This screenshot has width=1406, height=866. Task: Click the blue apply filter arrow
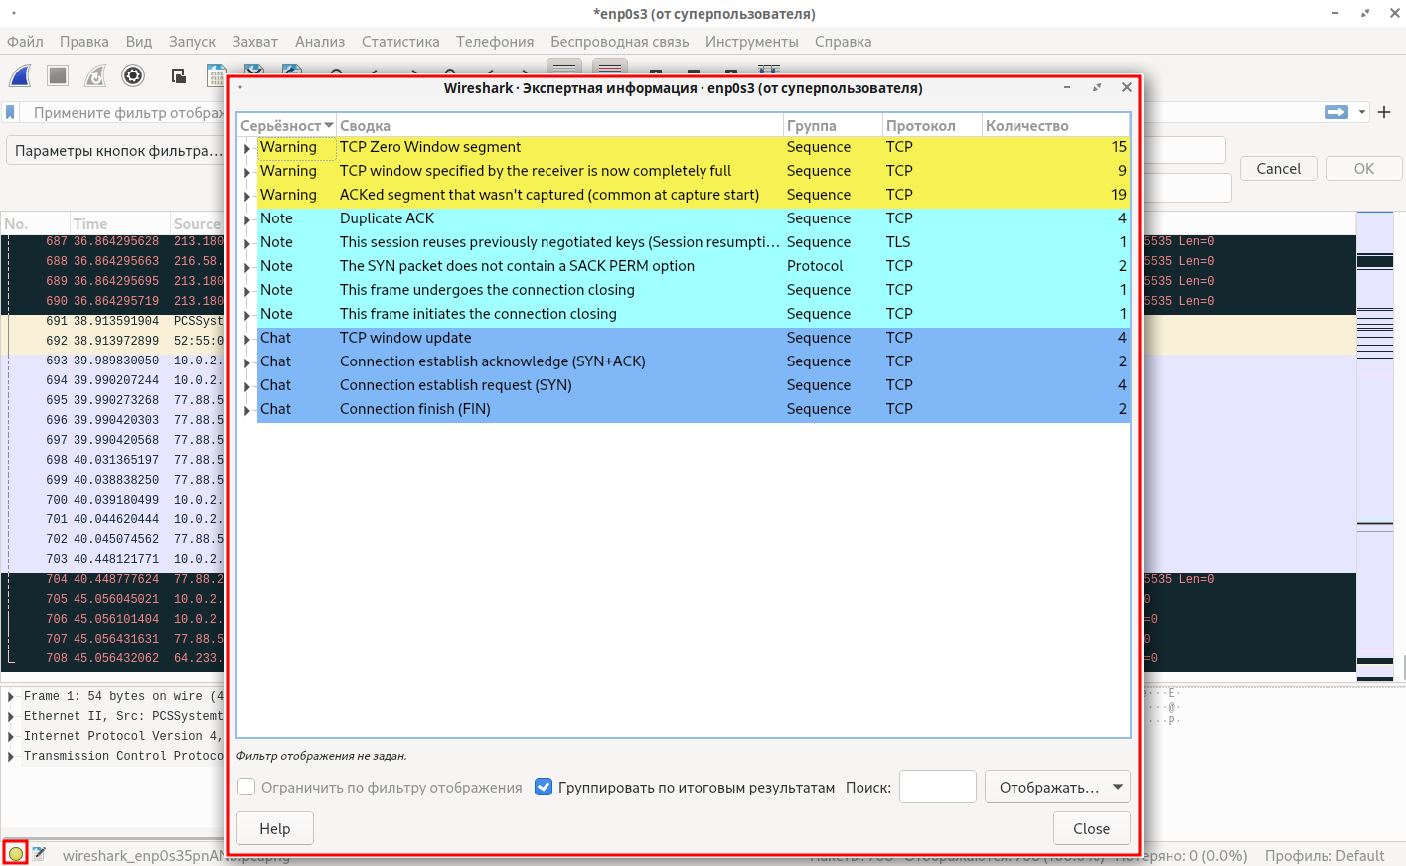click(1335, 112)
